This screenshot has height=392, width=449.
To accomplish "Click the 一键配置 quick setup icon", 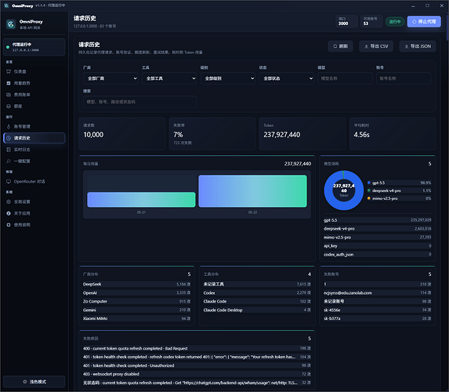I will (x=9, y=161).
